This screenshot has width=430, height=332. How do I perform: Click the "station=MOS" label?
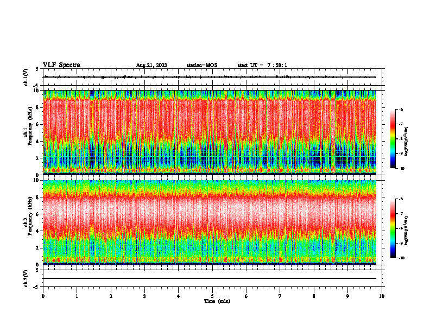point(202,65)
